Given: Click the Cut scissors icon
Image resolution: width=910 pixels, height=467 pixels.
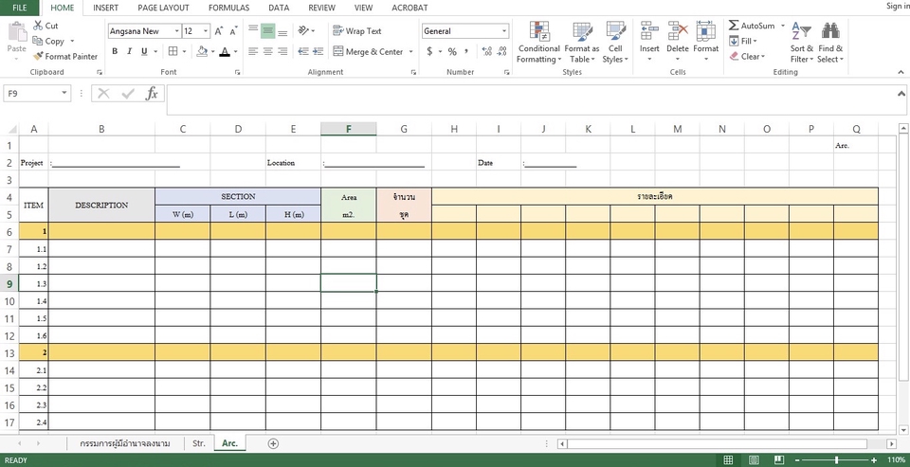Looking at the screenshot, I should pyautogui.click(x=38, y=26).
